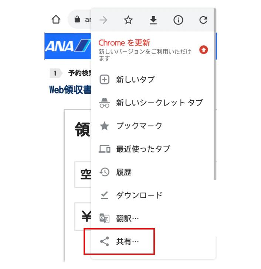Open page info circle icon
The image size is (261, 269).
(x=178, y=20)
